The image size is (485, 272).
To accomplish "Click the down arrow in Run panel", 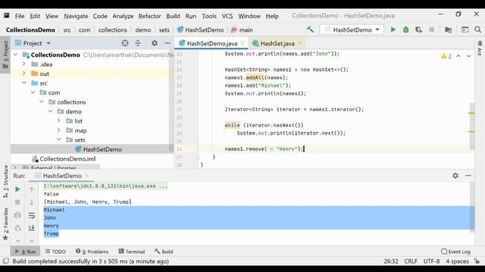I will [32, 202].
